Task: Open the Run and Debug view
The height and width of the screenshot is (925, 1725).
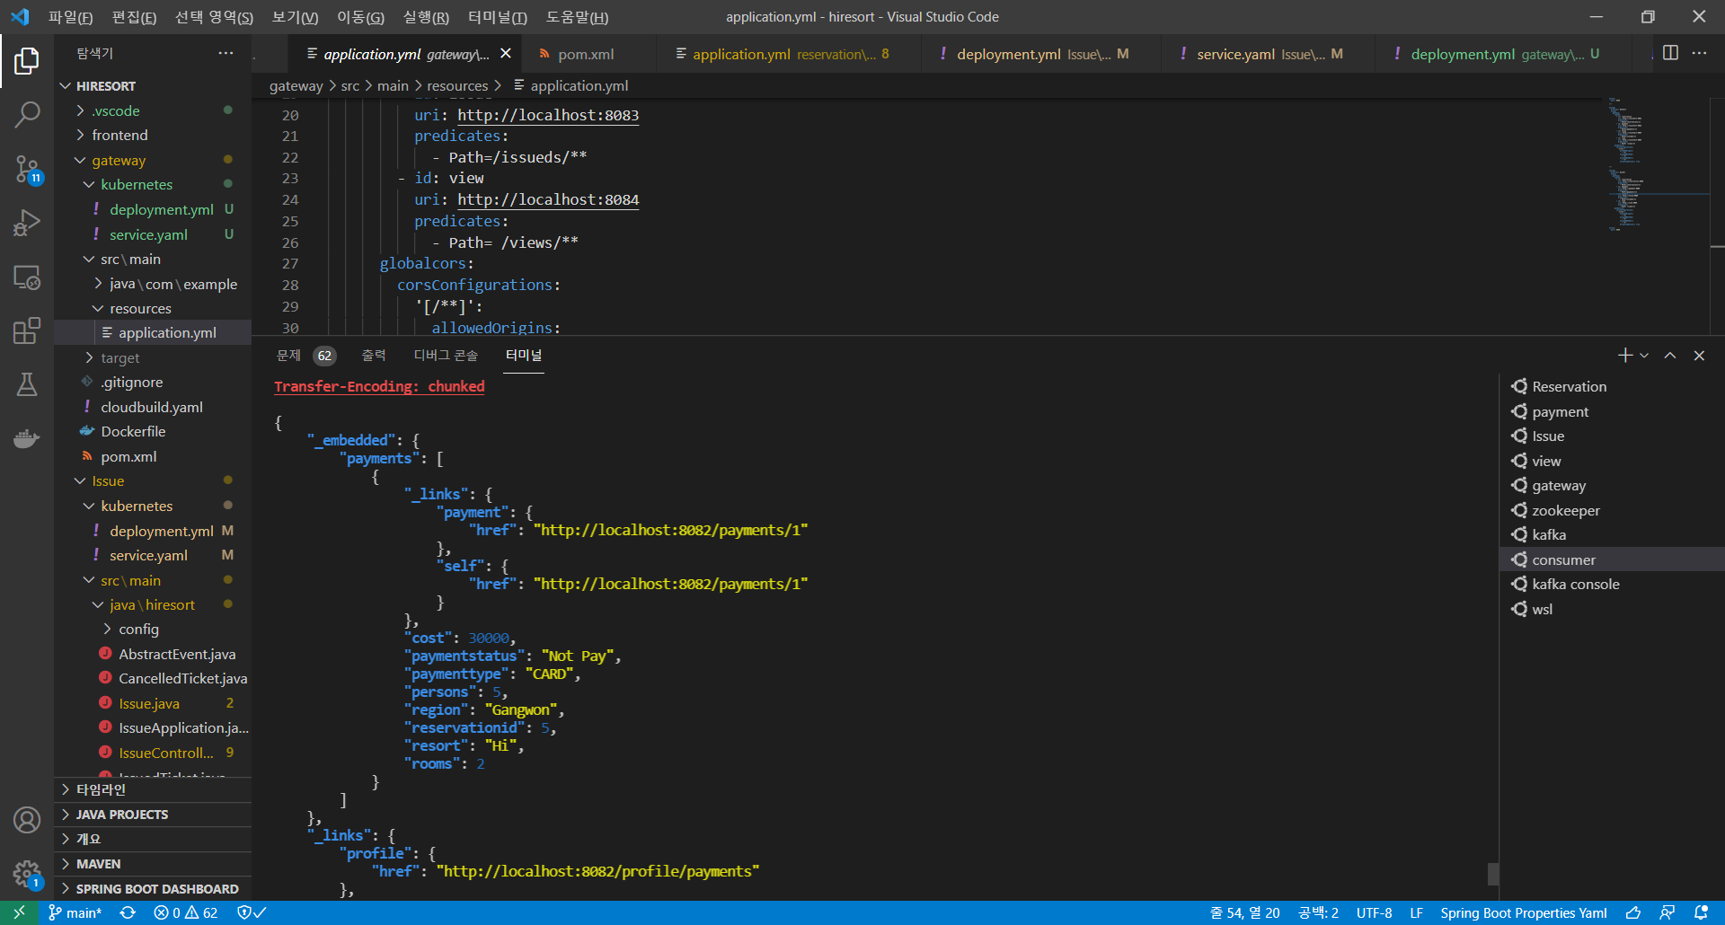Action: (27, 222)
